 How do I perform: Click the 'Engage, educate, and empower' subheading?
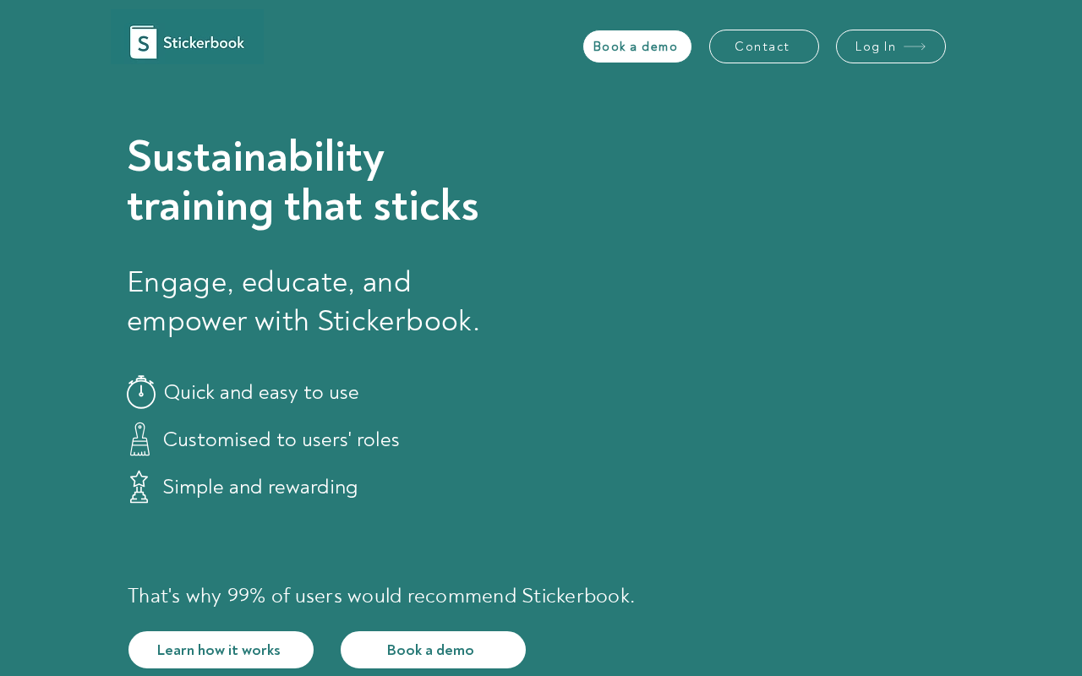click(x=303, y=301)
